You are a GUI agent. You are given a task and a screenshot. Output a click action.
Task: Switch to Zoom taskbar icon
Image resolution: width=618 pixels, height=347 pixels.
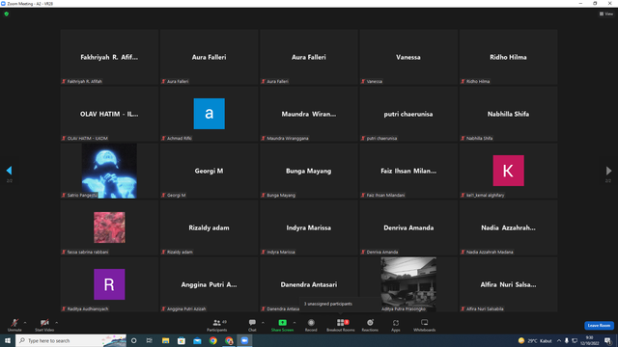[x=244, y=340]
